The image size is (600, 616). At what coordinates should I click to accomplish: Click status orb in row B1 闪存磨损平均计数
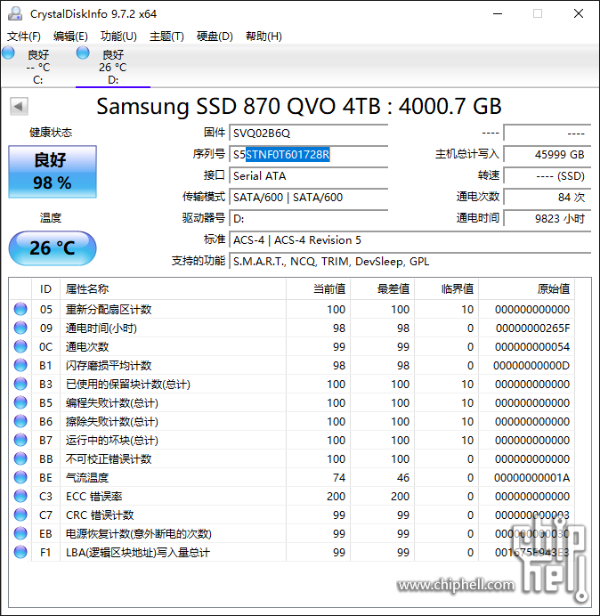coord(20,365)
